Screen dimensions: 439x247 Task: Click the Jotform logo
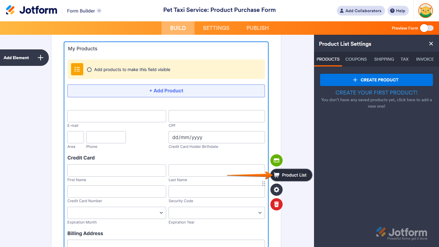click(32, 10)
